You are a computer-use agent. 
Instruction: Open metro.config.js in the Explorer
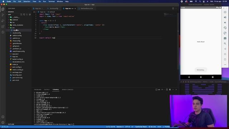pos(18,70)
